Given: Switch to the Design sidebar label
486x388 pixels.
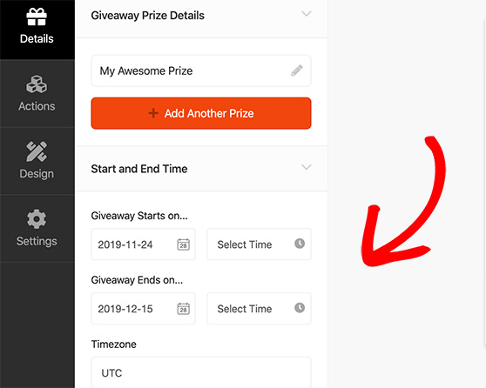Looking at the screenshot, I should (37, 174).
